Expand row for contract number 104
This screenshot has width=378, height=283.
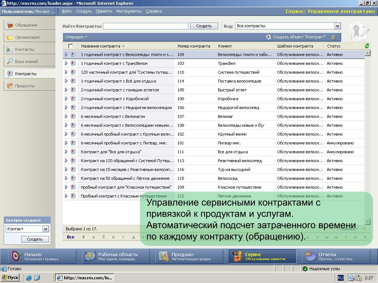(x=66, y=55)
